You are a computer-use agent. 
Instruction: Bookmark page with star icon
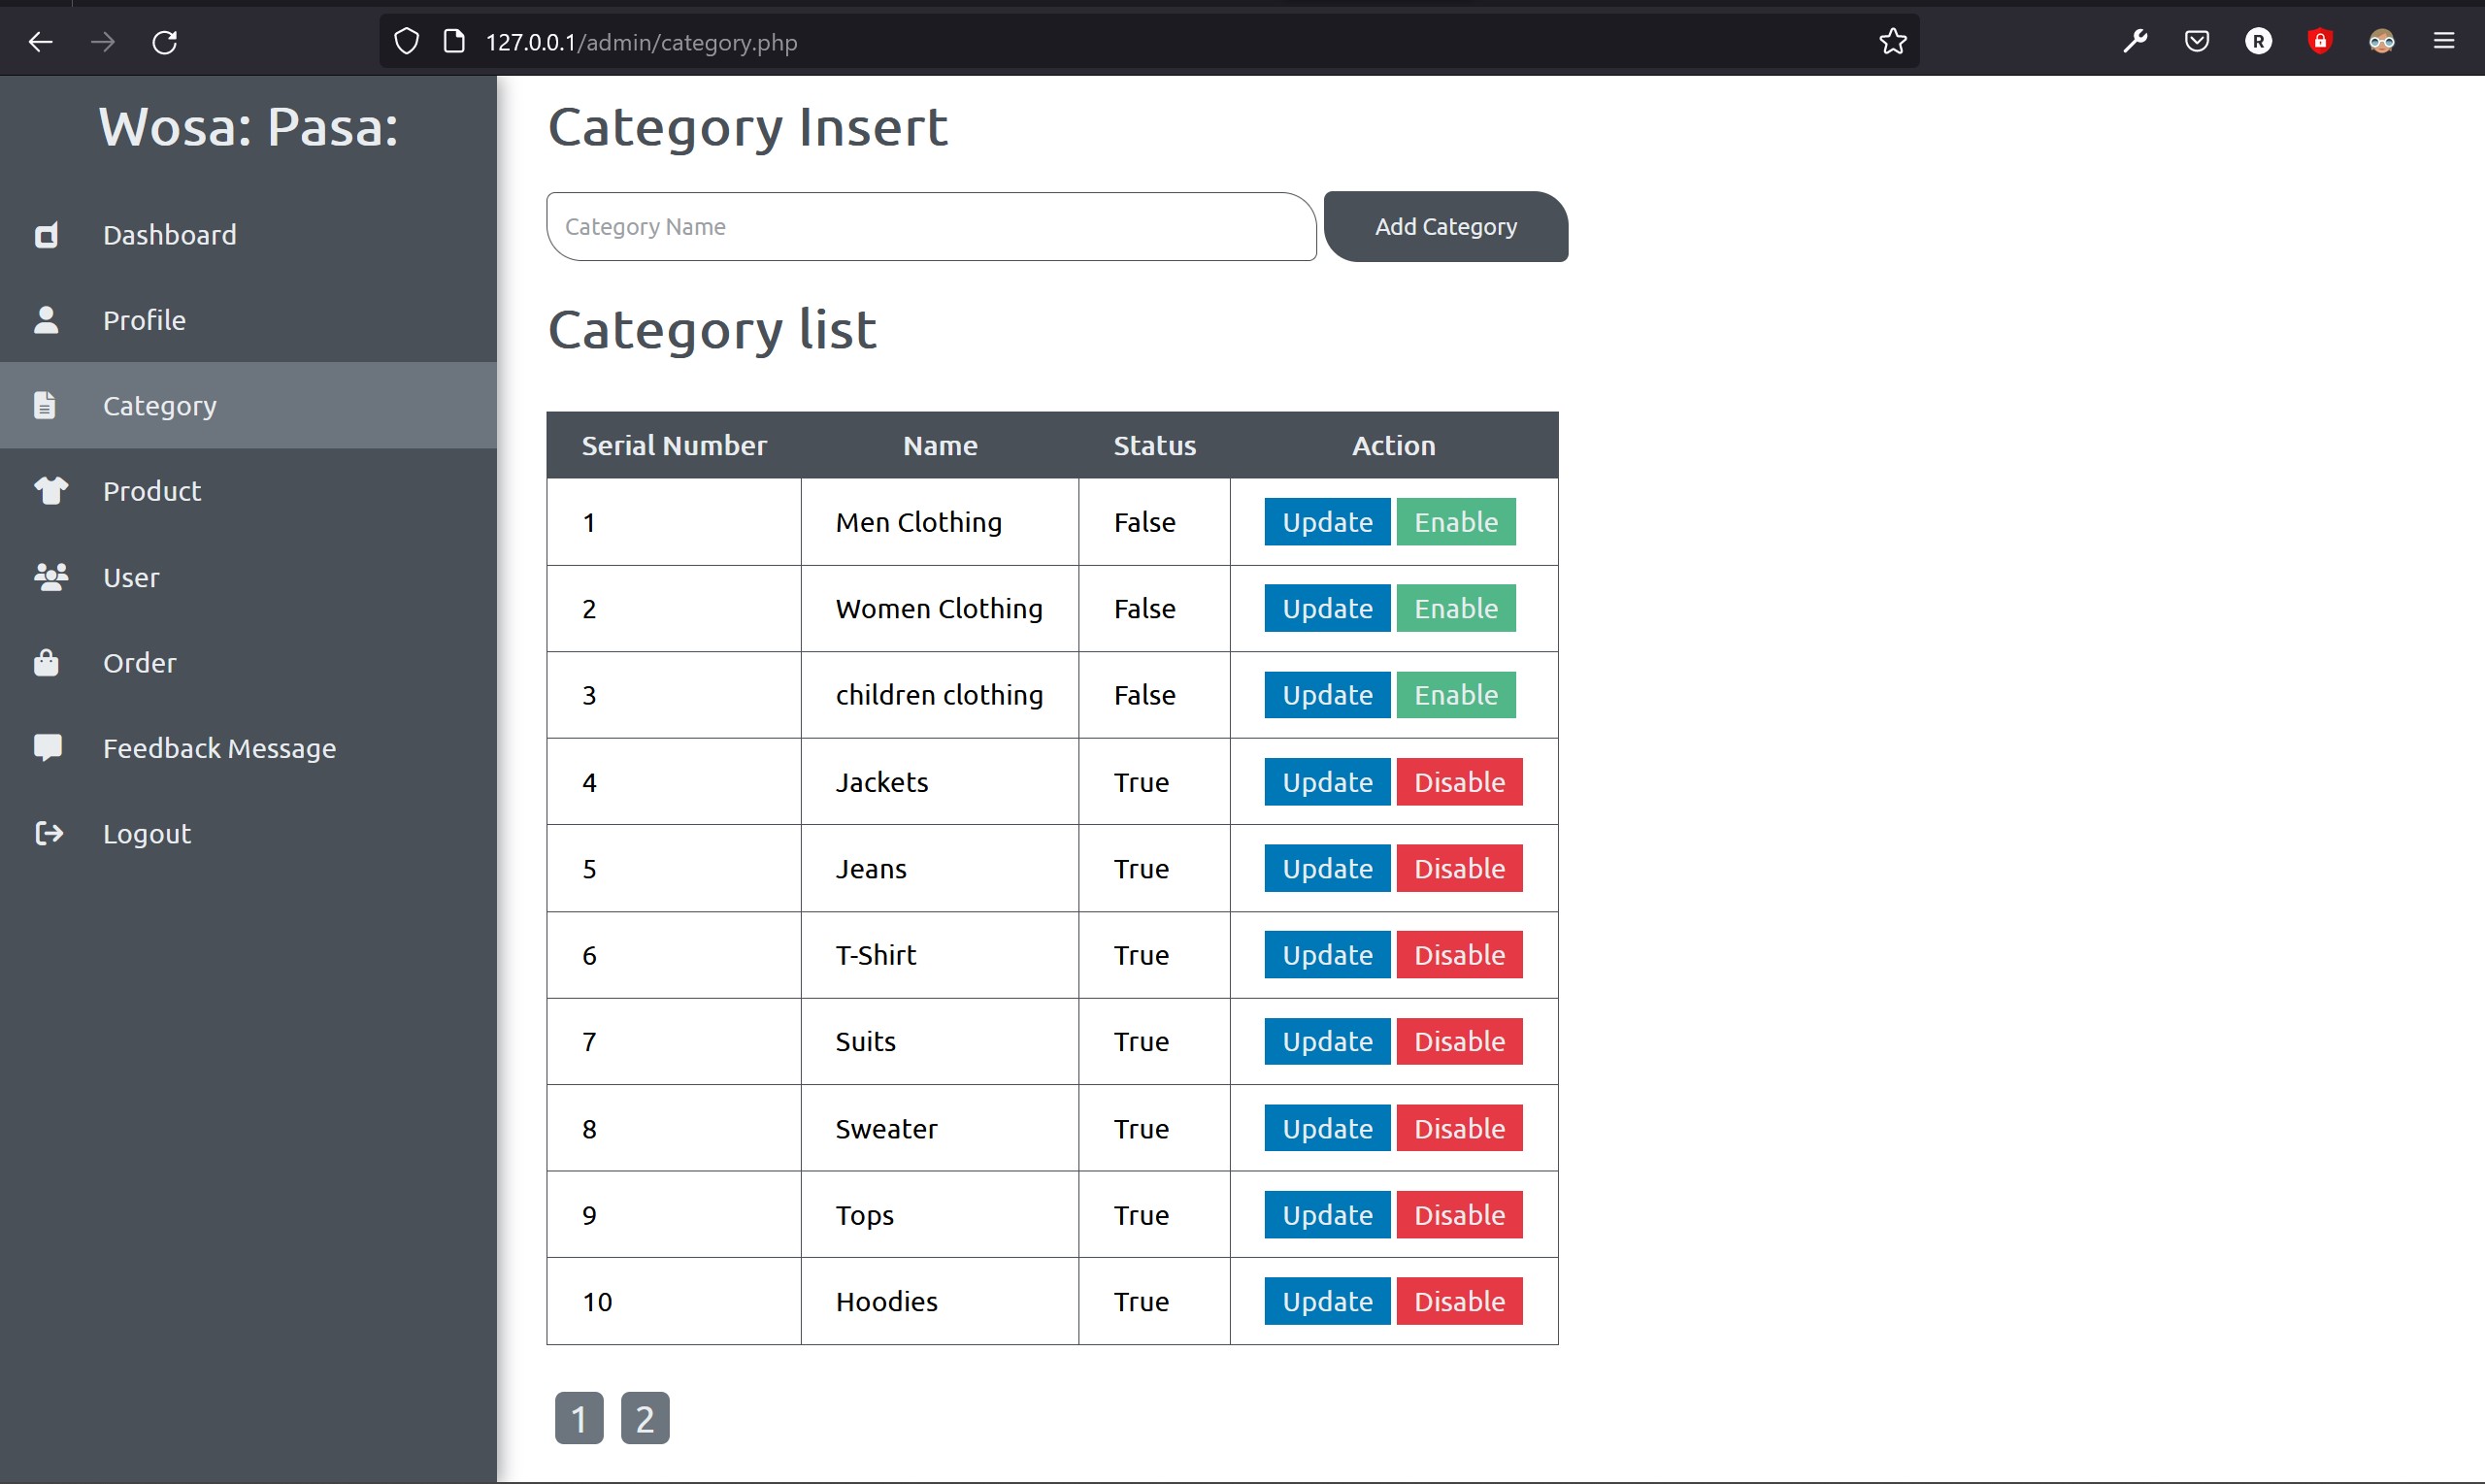tap(1892, 42)
